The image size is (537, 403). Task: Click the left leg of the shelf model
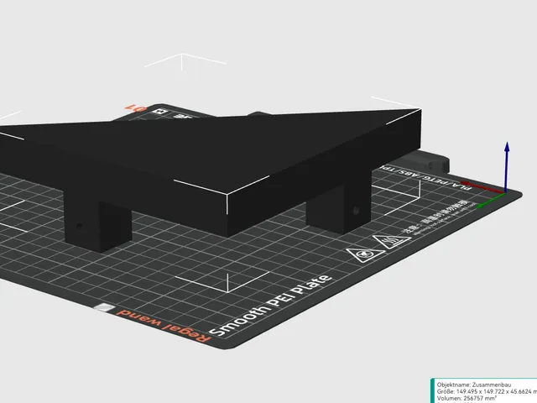97,224
